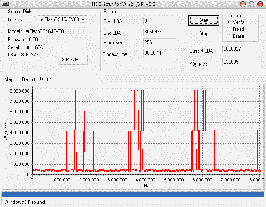Open the JetFlash drive selection dropdown
Viewport: 266px width, 207px height.
point(83,19)
